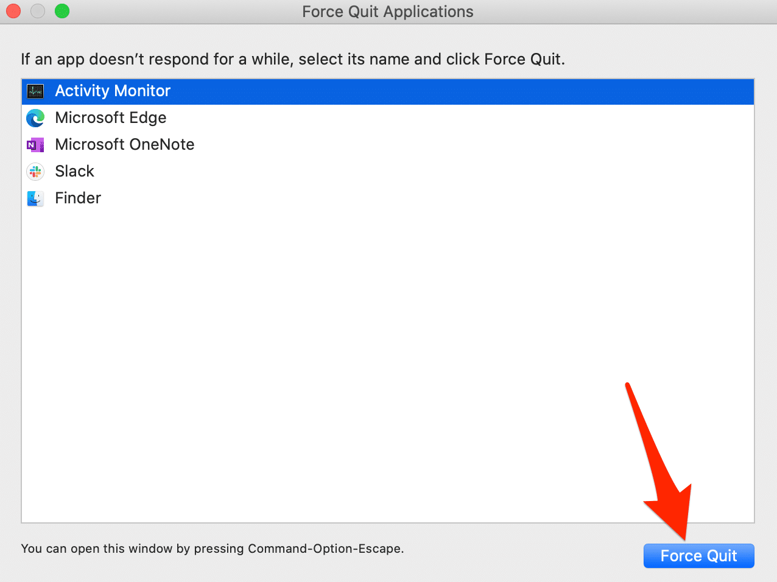Click the Slack app icon

coord(35,172)
